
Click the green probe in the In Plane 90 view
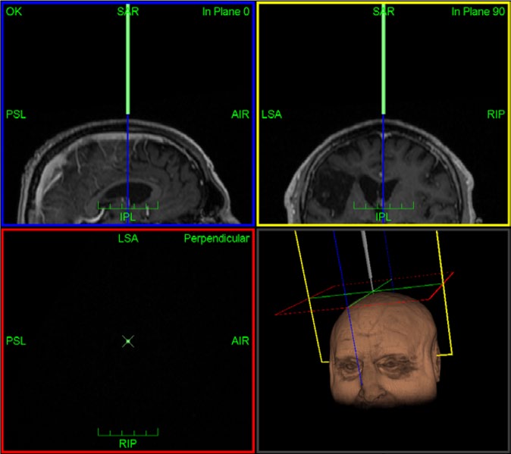point(384,61)
